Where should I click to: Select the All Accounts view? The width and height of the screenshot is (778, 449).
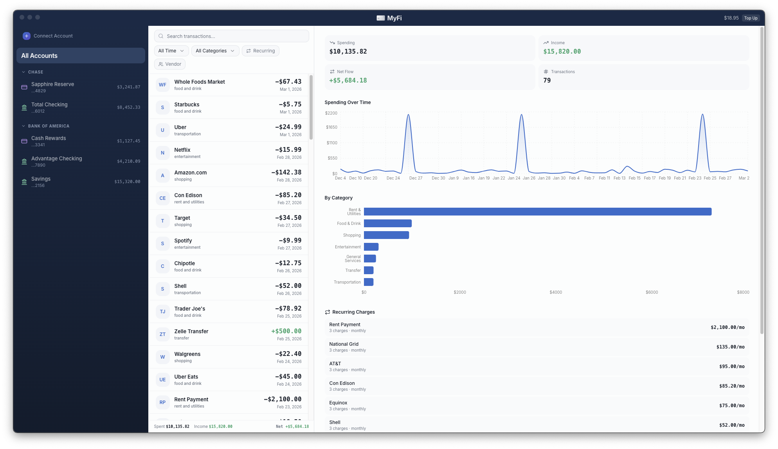(81, 55)
